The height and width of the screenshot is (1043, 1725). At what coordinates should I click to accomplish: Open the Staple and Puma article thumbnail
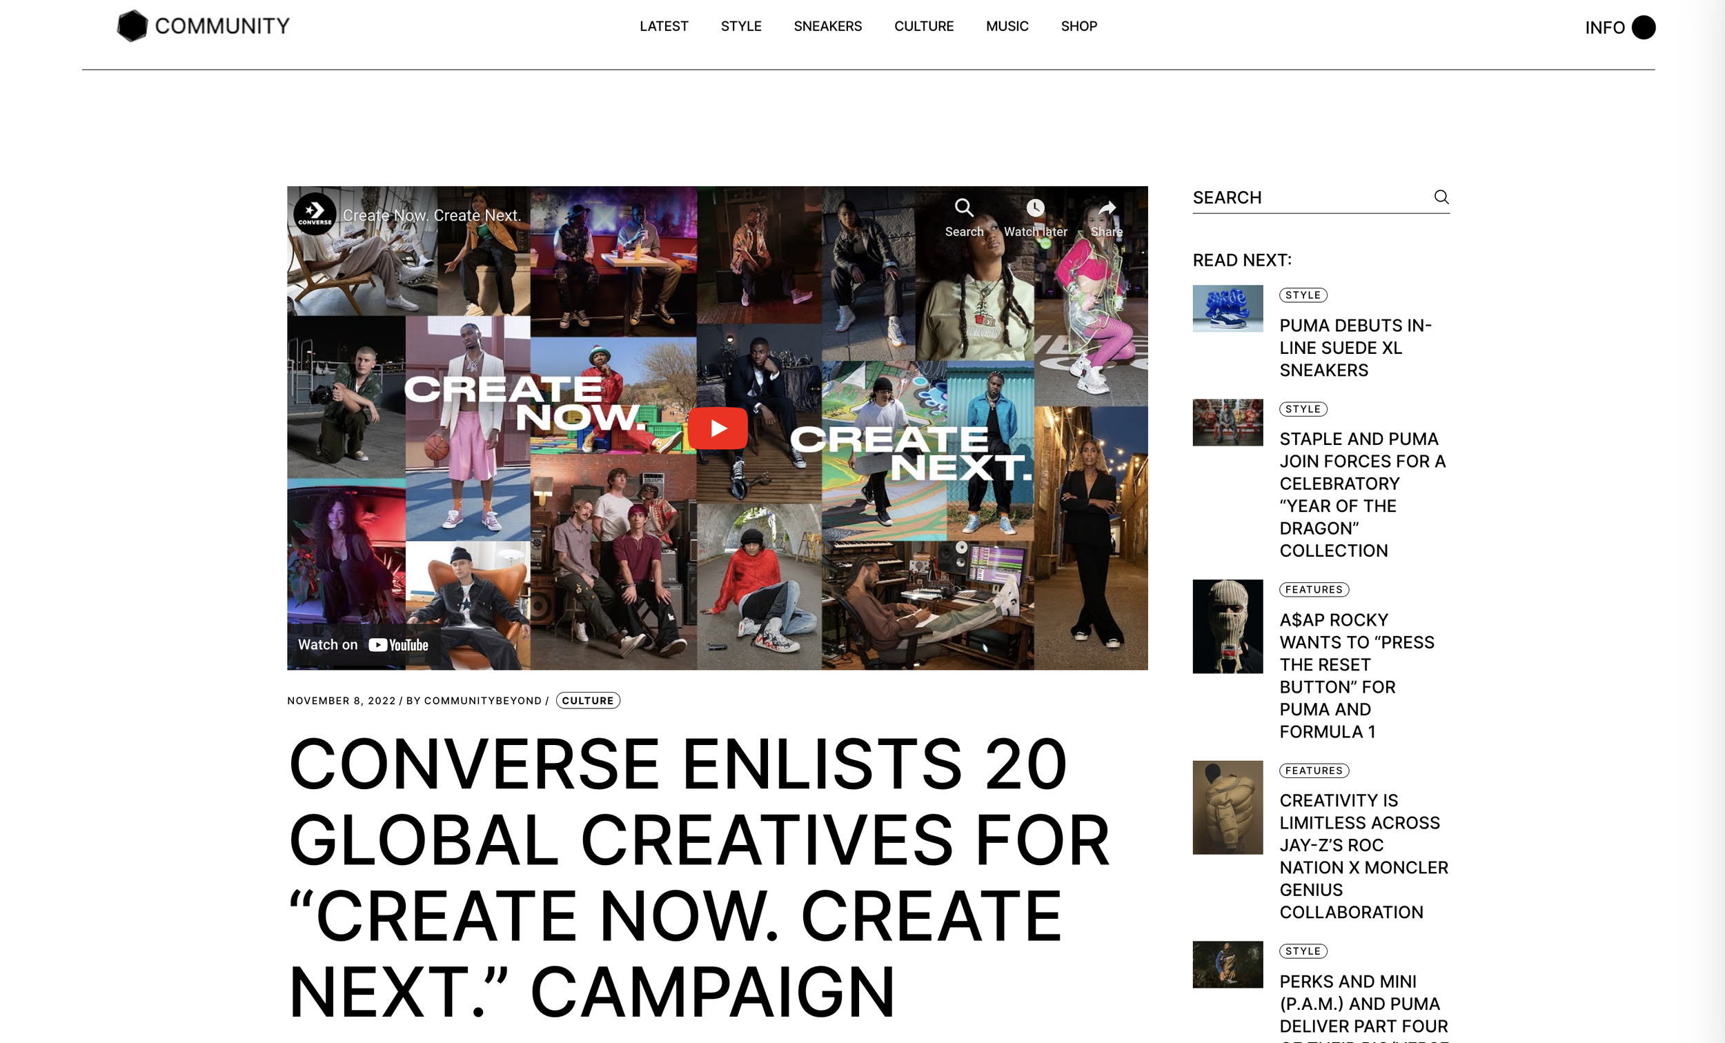coord(1228,423)
